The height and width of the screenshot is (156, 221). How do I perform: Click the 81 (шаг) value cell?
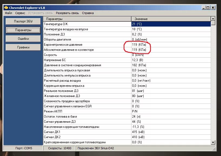tap(171, 91)
